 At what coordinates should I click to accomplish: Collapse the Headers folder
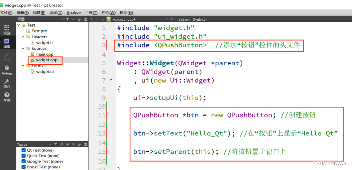[23, 37]
